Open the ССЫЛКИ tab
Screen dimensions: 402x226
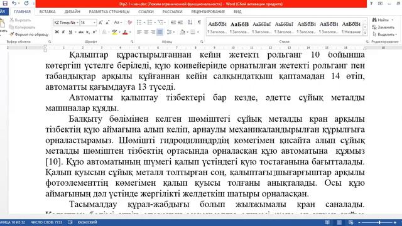pos(146,12)
